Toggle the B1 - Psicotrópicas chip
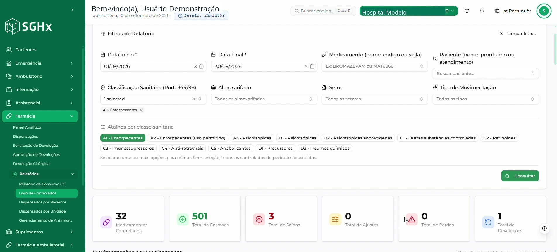Image resolution: width=557 pixels, height=252 pixels. (x=298, y=138)
